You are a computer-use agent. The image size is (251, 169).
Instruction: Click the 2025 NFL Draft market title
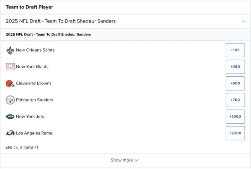[61, 21]
